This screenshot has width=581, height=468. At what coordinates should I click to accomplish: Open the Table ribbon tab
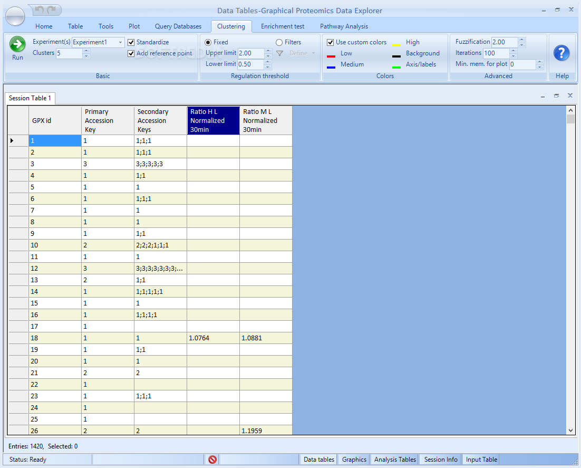(x=75, y=26)
